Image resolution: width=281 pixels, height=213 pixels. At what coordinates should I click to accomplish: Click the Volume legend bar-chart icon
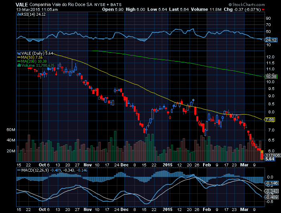pos(19,66)
